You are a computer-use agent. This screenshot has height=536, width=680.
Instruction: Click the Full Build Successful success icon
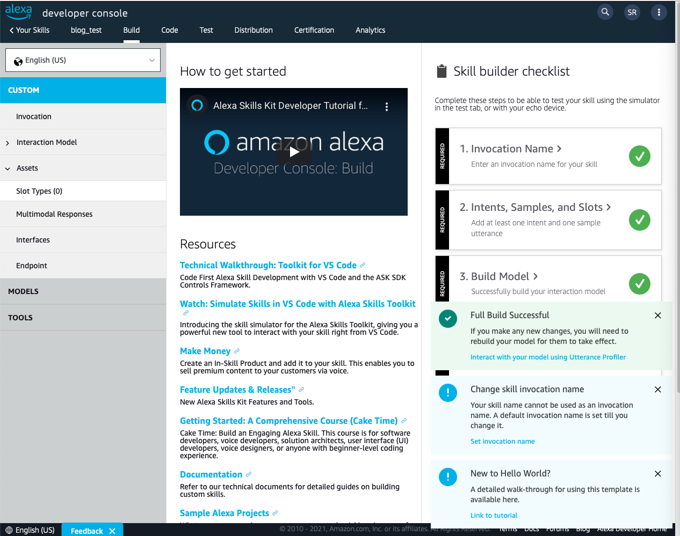point(448,319)
